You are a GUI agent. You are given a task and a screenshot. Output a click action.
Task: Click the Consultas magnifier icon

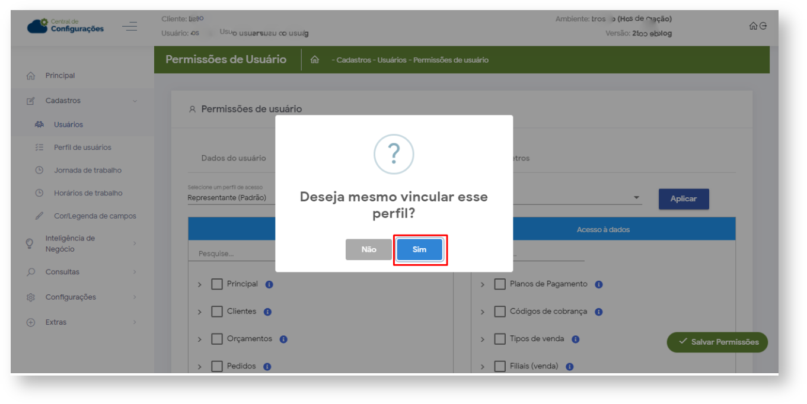pos(31,272)
